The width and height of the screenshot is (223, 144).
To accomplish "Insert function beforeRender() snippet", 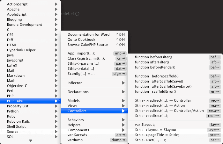I will 175,68.
